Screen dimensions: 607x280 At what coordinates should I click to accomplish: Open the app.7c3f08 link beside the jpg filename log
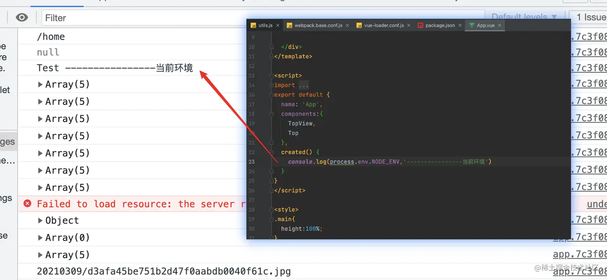tap(580, 271)
